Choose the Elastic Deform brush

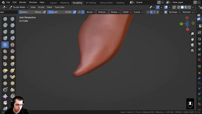point(5,71)
